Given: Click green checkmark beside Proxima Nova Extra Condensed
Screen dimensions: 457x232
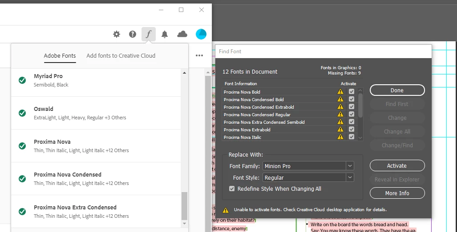Looking at the screenshot, I should click(x=22, y=212).
